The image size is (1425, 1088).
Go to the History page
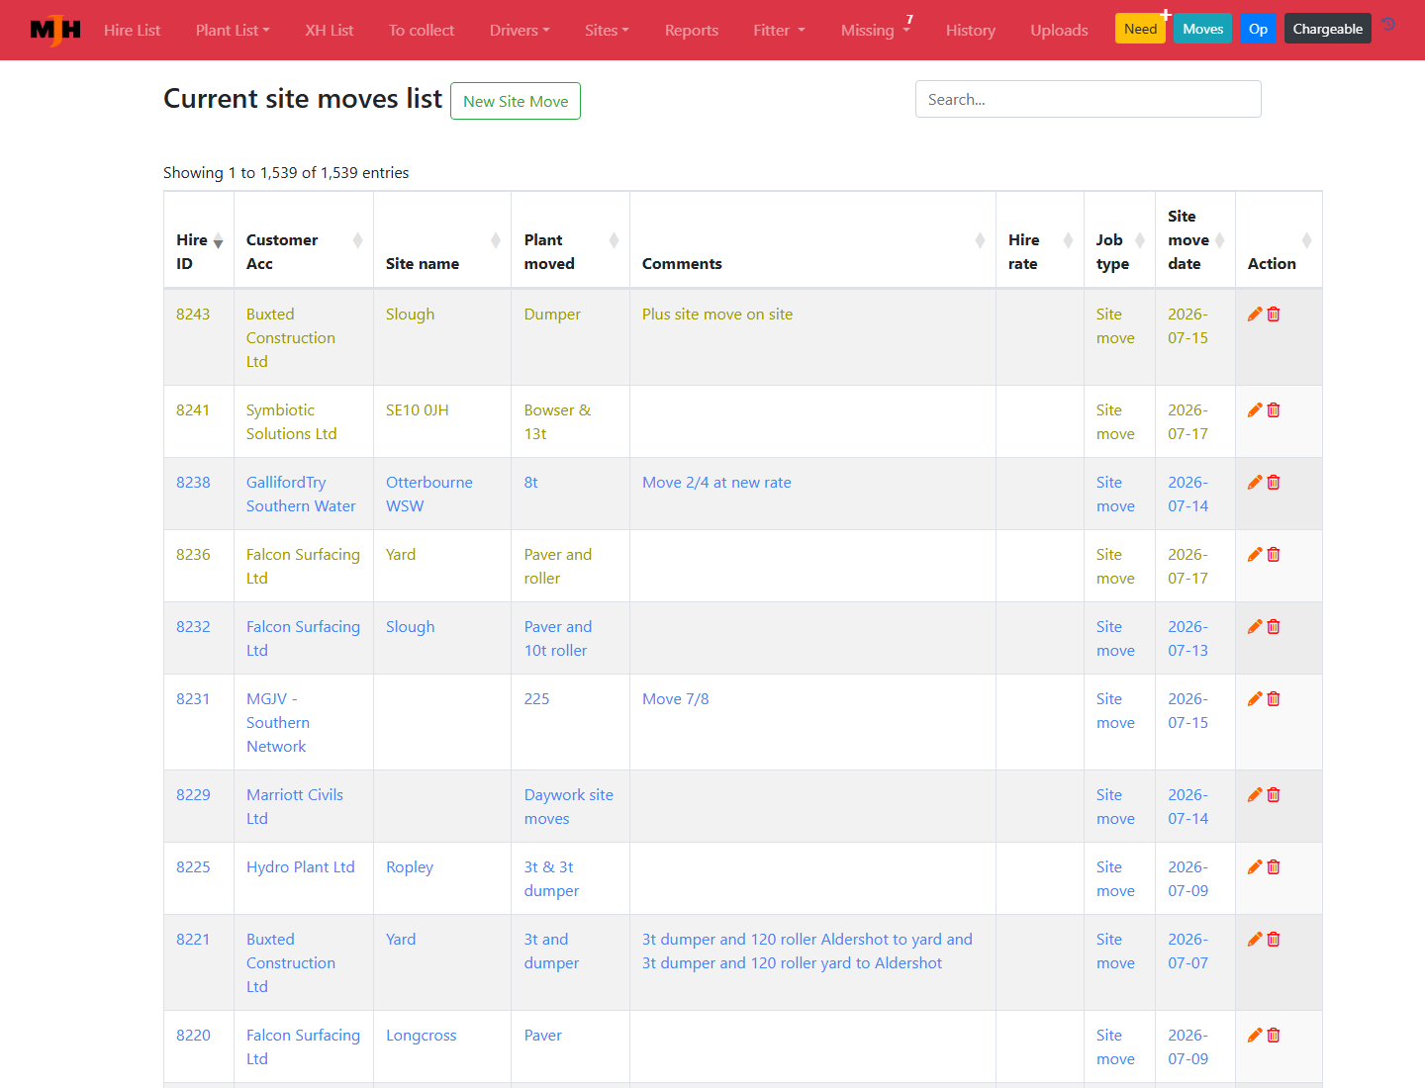971,30
